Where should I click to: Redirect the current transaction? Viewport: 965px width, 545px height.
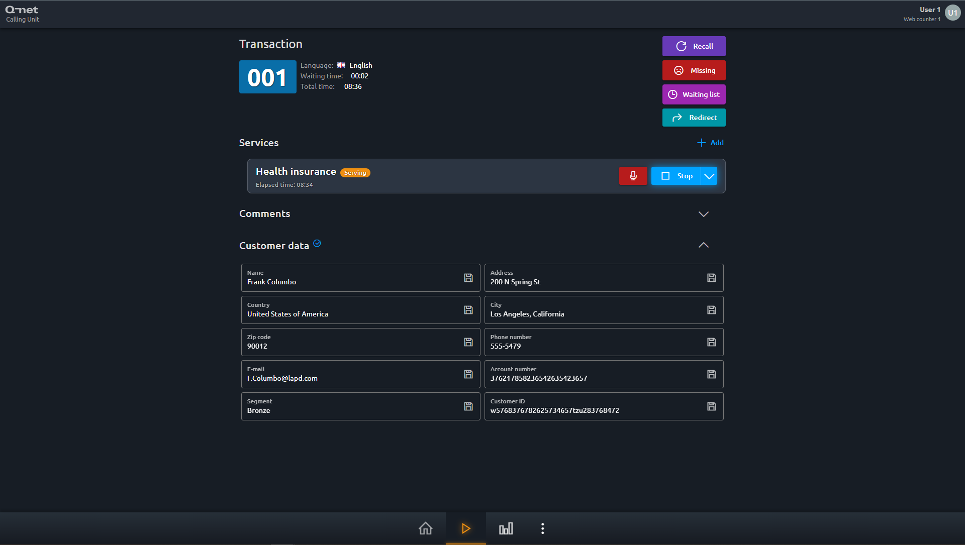pos(694,118)
